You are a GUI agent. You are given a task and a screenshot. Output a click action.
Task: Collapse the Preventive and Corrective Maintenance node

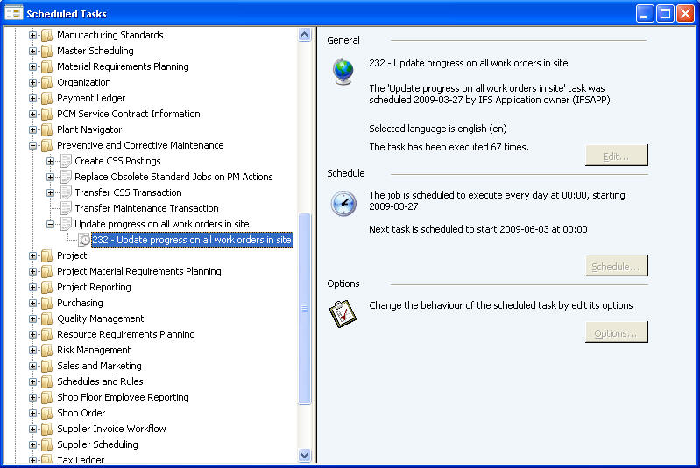[x=32, y=145]
